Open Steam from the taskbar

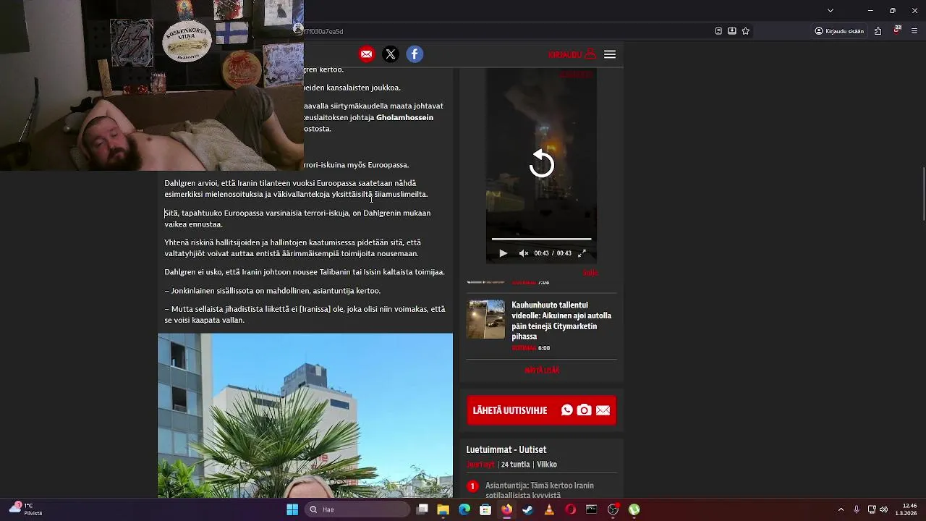coord(528,509)
